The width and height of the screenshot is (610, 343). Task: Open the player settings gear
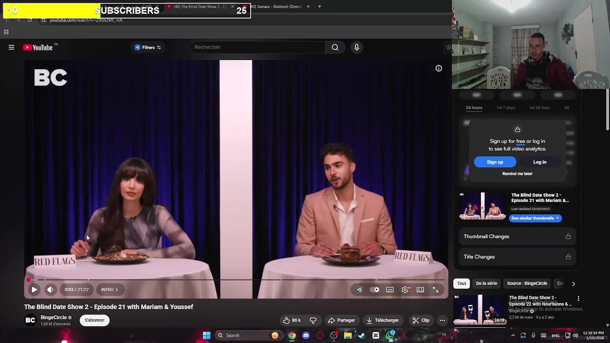pos(405,289)
